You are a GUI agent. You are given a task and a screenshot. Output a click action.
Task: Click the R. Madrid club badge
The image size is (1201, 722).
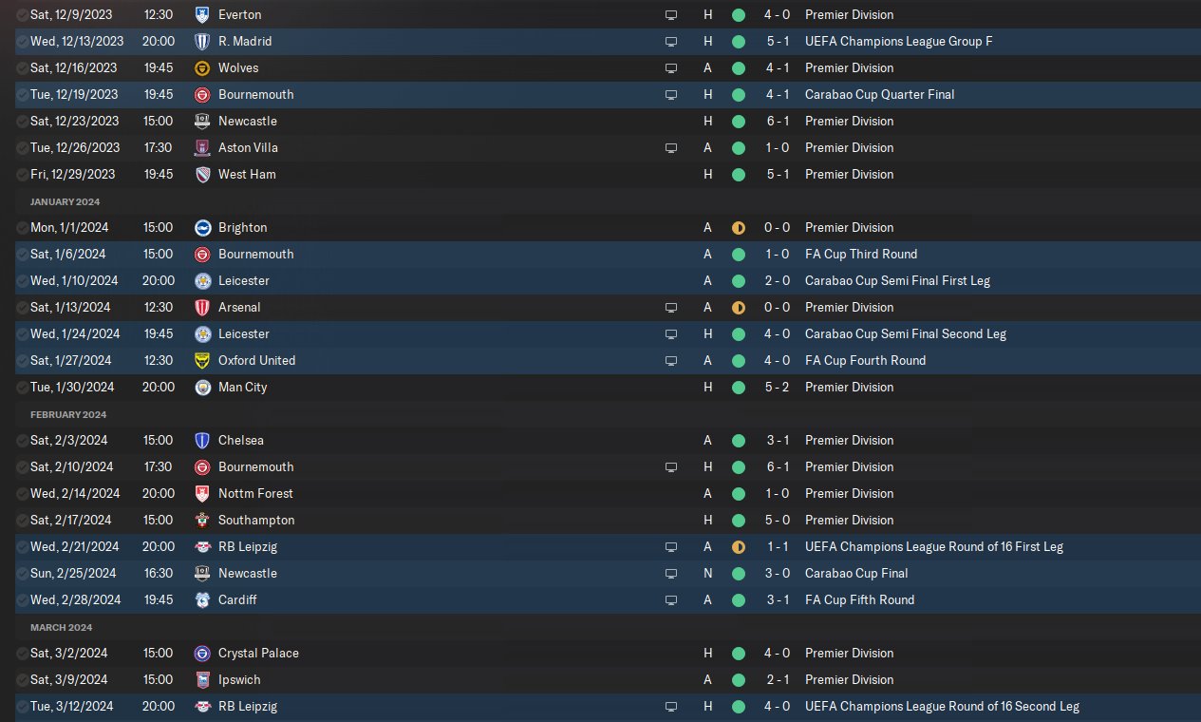click(201, 41)
